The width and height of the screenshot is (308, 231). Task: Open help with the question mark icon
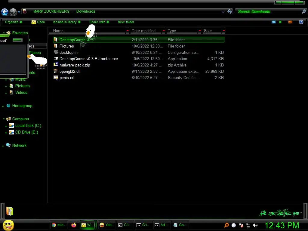301,22
